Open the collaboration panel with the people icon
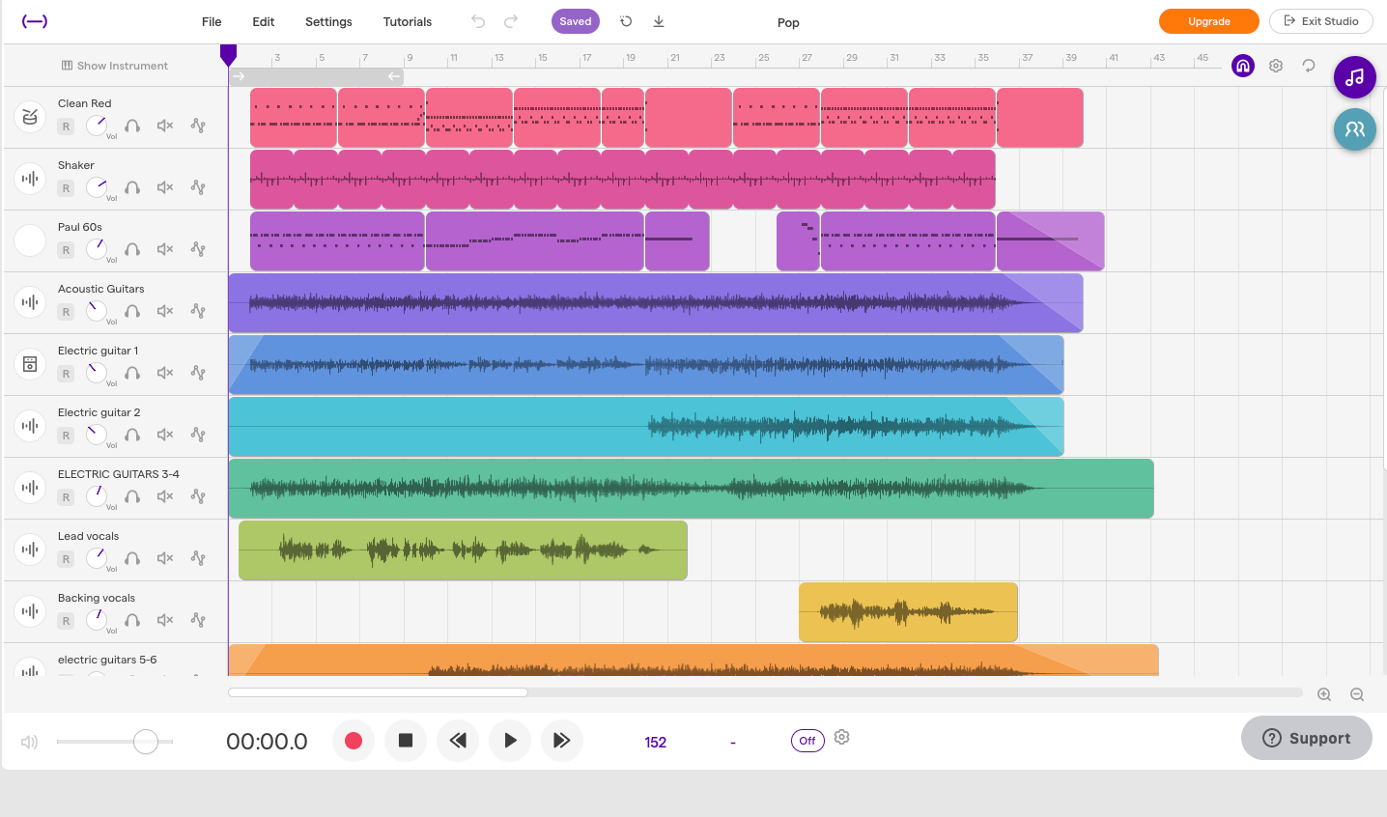The image size is (1387, 817). click(1354, 128)
